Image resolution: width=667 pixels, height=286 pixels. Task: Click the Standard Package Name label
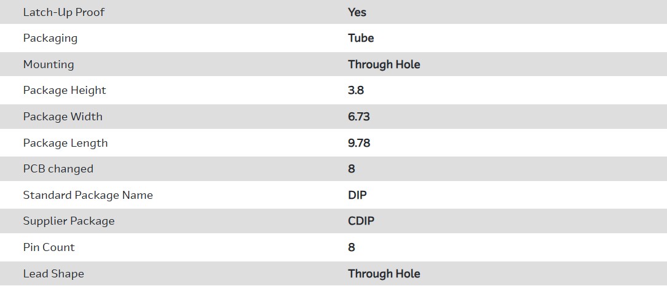click(88, 195)
